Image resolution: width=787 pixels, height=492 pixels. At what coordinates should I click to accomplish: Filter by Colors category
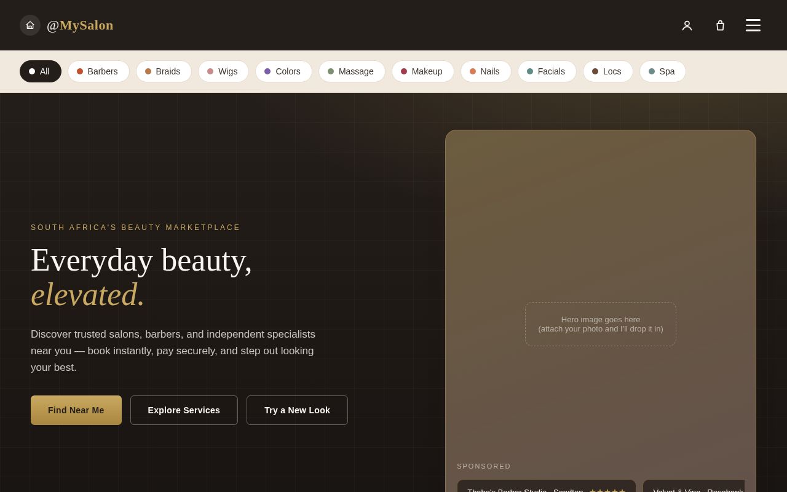[283, 71]
